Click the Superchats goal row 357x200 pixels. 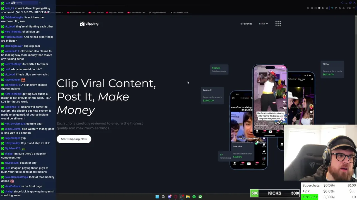[329, 185]
